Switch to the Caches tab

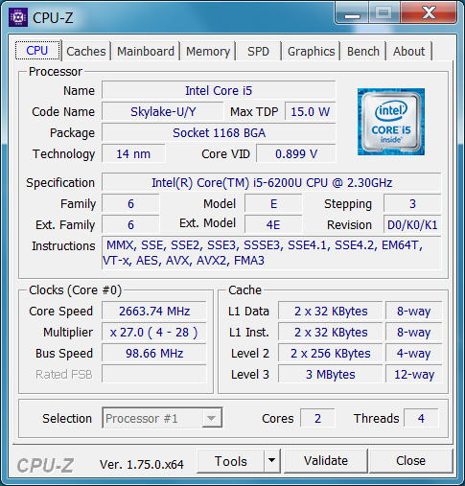click(x=86, y=51)
